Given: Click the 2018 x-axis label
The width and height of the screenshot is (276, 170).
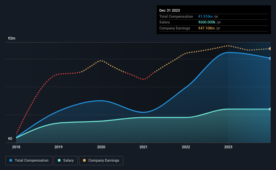Looking at the screenshot, I should 16,147.
